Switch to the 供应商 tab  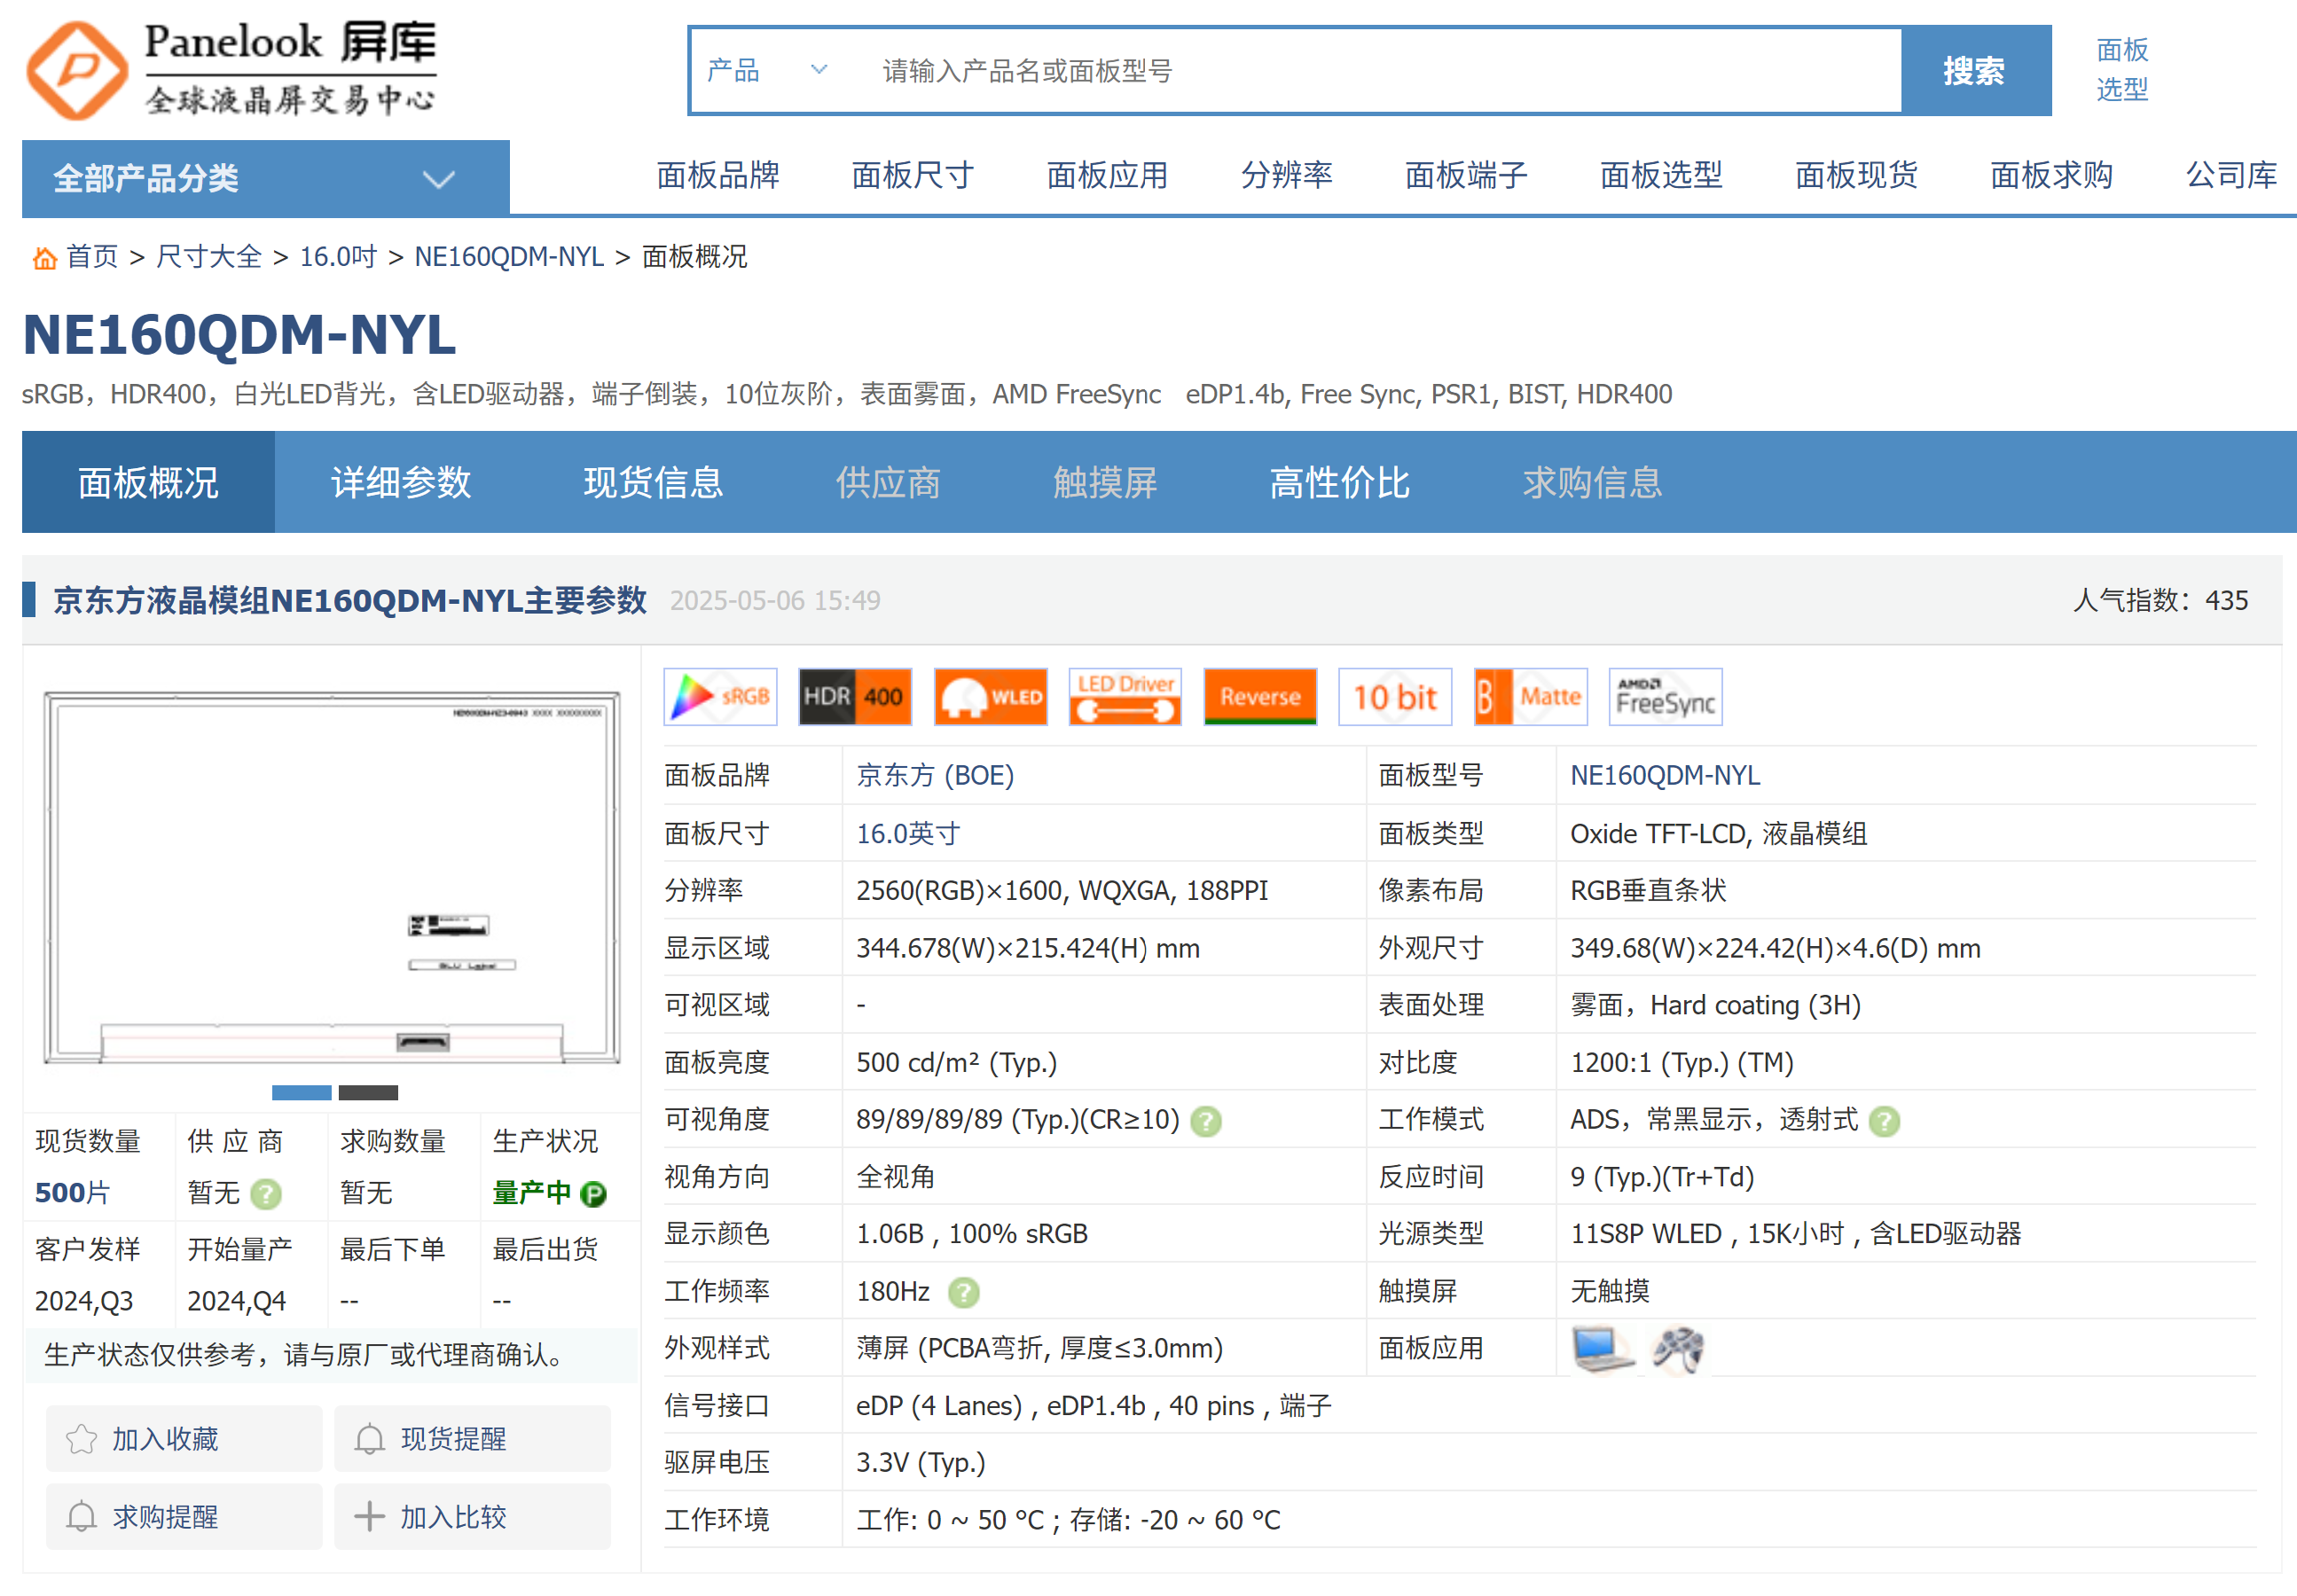[888, 482]
